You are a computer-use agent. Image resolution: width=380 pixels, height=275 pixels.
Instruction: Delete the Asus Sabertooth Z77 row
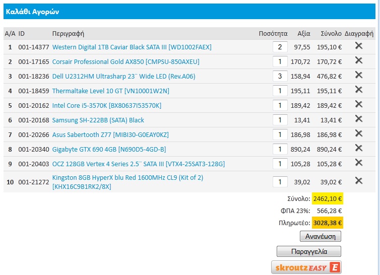click(359, 133)
